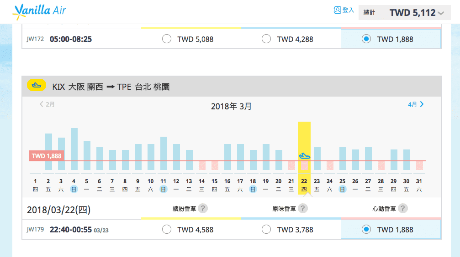Click the 2018年 3月 month title
The height and width of the screenshot is (257, 460).
click(x=231, y=106)
